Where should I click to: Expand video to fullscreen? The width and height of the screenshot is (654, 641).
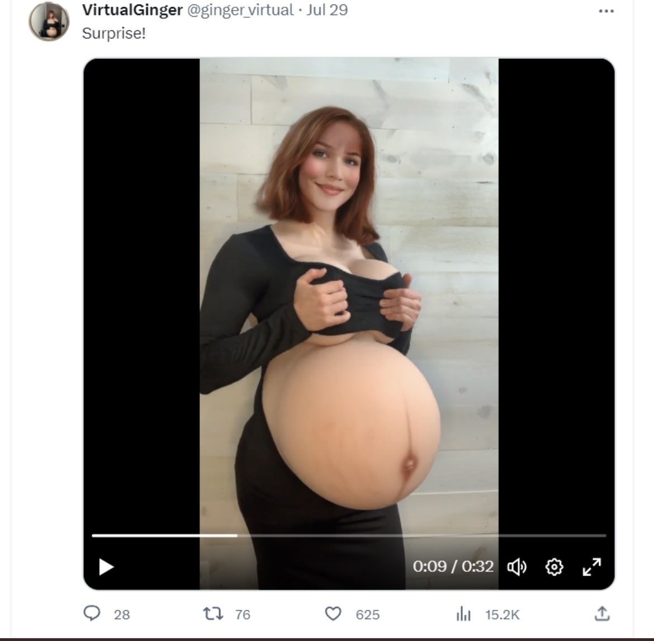591,567
